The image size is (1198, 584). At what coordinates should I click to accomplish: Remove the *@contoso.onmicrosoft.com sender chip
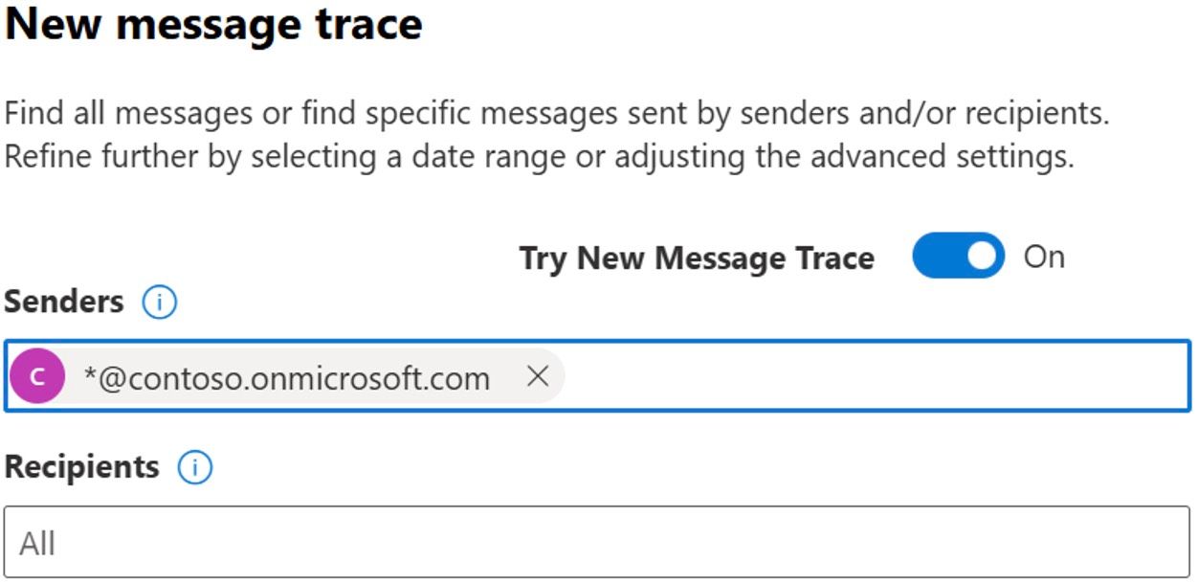point(538,377)
